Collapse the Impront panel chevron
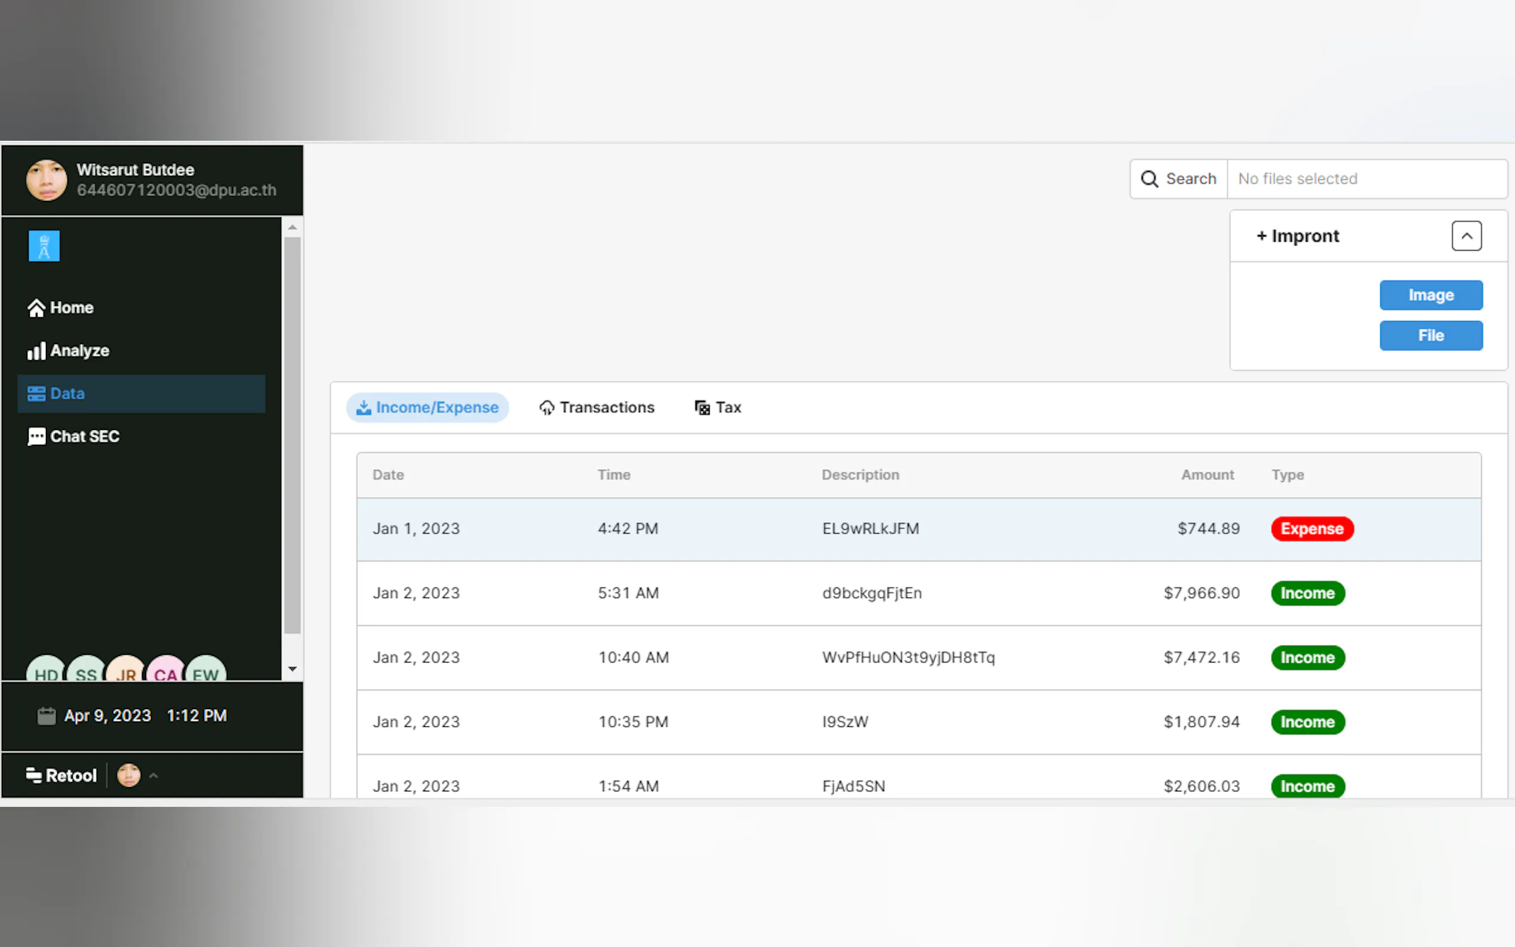The height and width of the screenshot is (947, 1515). [1466, 236]
